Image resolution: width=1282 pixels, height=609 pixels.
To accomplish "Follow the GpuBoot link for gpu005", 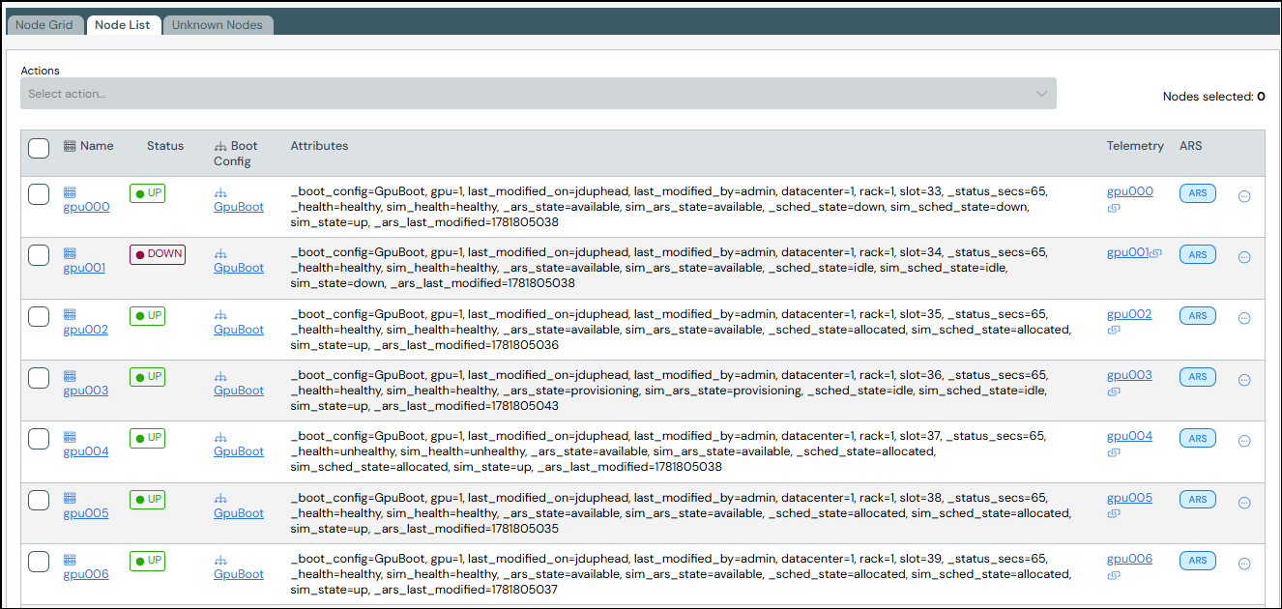I will click(x=239, y=513).
